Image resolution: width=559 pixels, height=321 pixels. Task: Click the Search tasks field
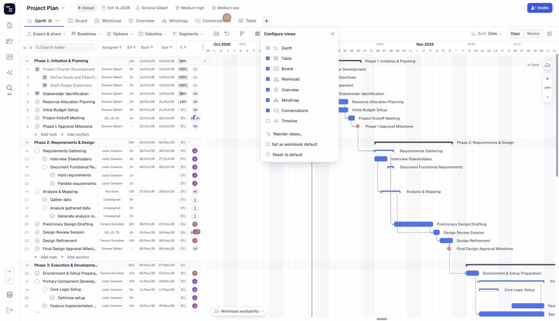(x=65, y=47)
